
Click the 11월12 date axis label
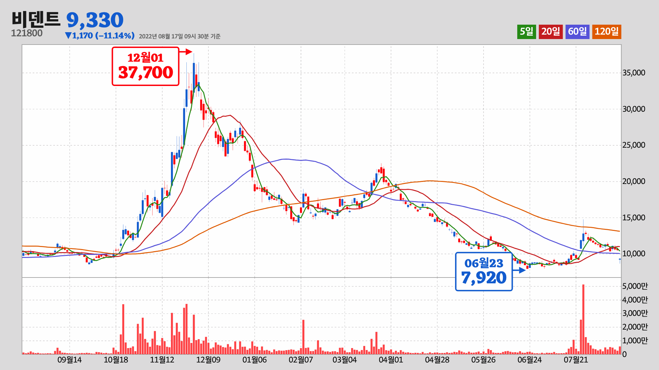pos(162,360)
